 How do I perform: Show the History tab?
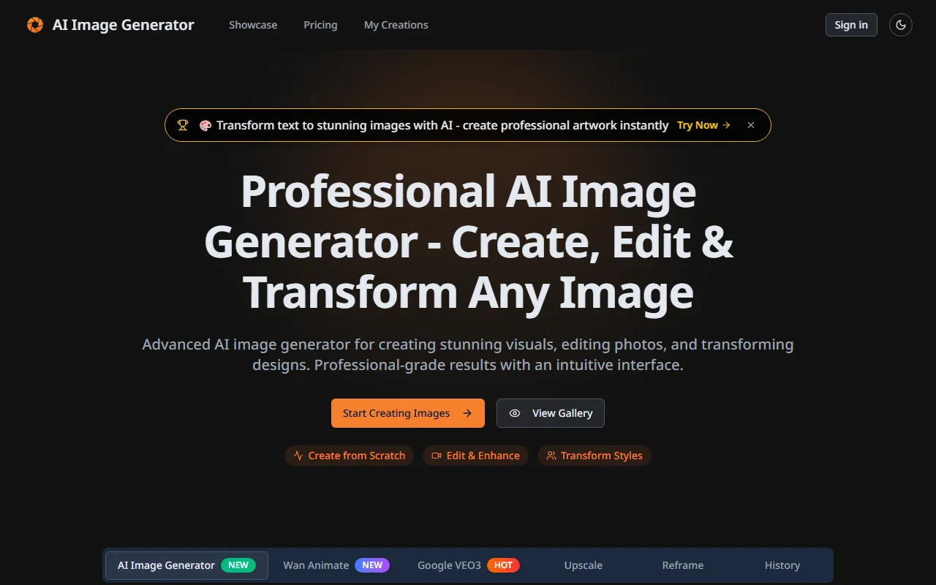click(782, 565)
